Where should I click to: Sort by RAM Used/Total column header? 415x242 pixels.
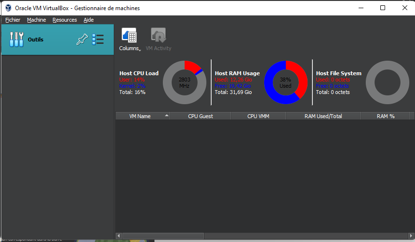323,116
